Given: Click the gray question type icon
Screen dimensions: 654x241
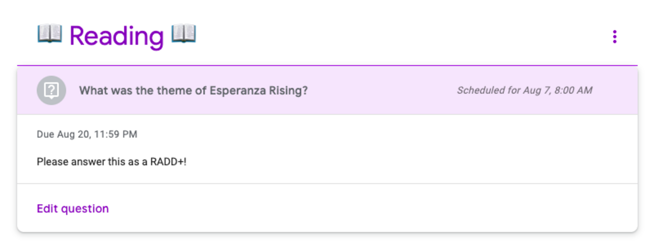Looking at the screenshot, I should tap(51, 90).
